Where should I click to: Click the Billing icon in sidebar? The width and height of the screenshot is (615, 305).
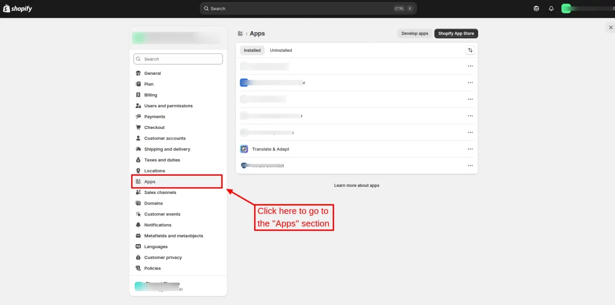click(138, 95)
